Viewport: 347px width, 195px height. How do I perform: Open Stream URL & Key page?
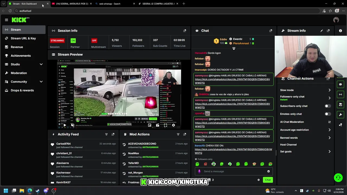click(x=24, y=38)
